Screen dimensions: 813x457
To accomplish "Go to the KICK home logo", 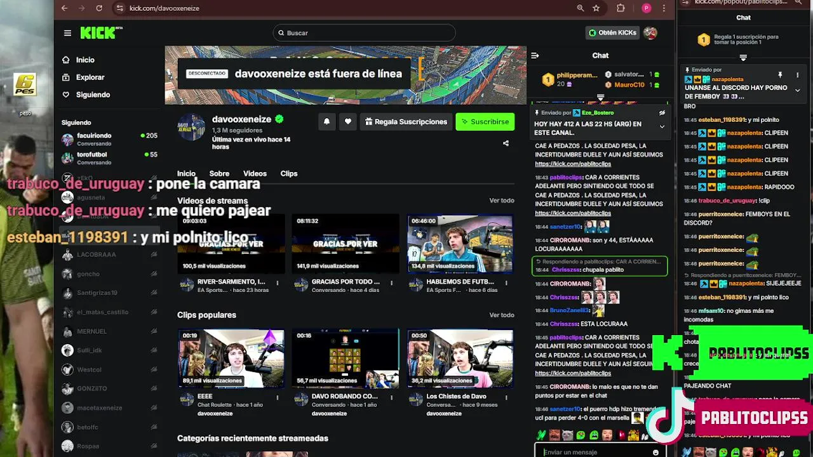I will (100, 33).
